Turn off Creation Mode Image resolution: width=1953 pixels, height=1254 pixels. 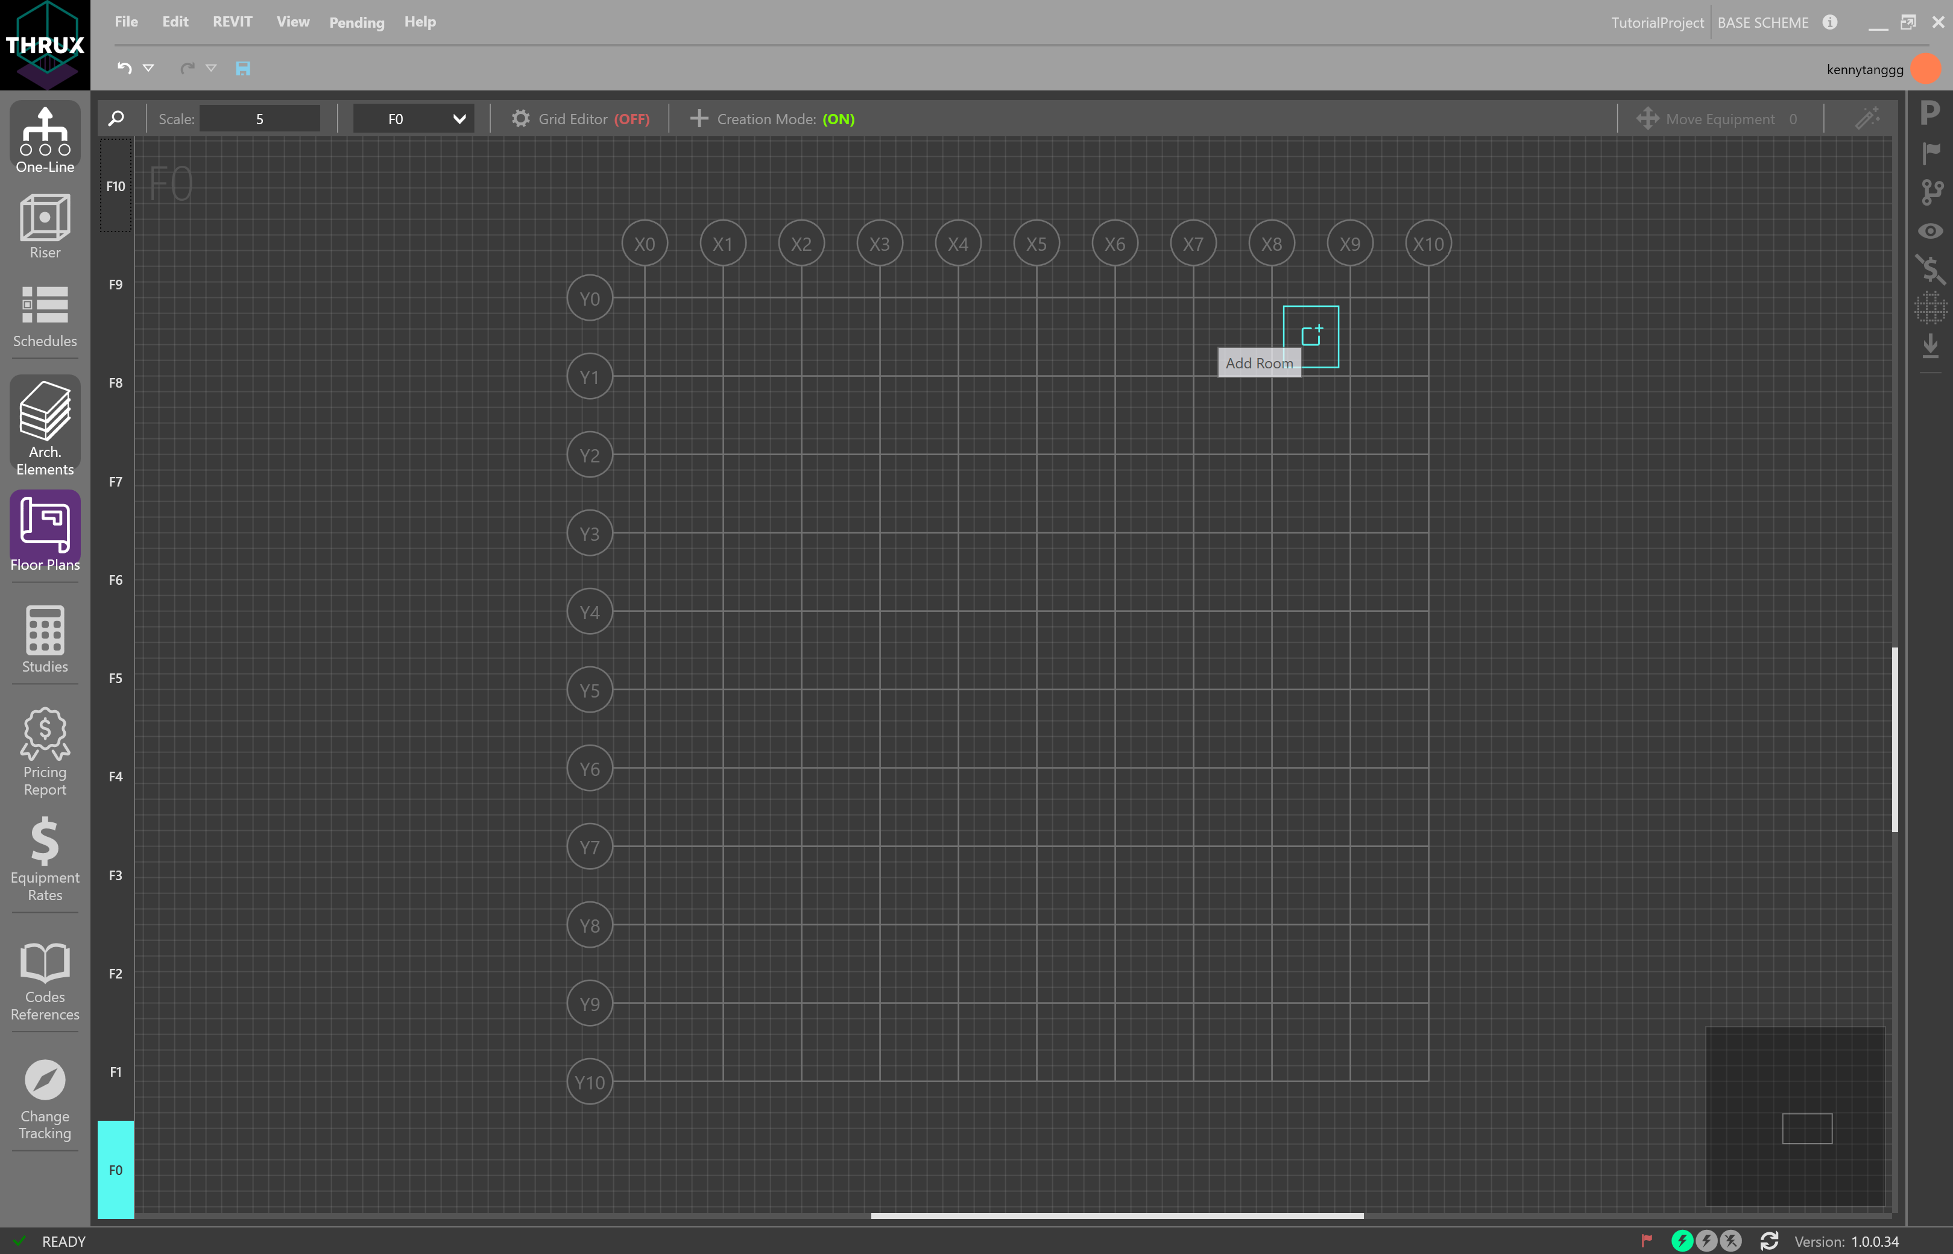coord(772,119)
